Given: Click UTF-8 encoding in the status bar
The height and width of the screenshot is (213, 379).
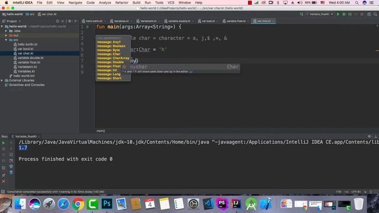Looking at the screenshot, I should pyautogui.click(x=356, y=192).
